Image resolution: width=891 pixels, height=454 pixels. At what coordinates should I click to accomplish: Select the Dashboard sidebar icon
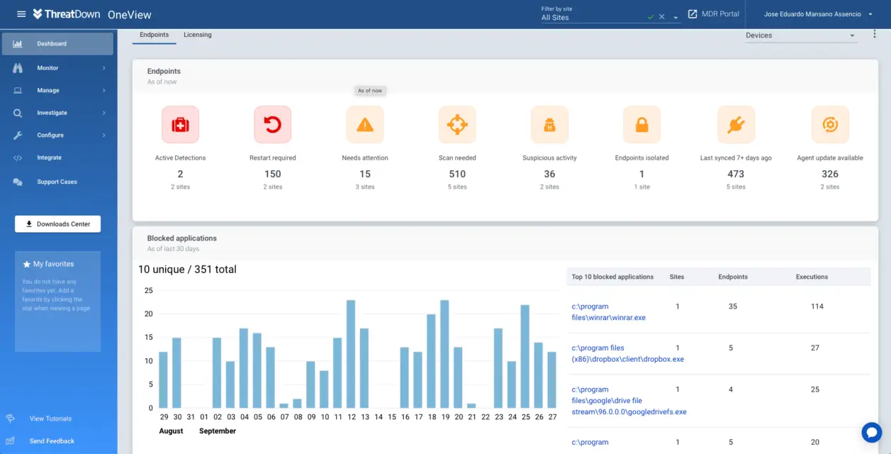tap(18, 44)
